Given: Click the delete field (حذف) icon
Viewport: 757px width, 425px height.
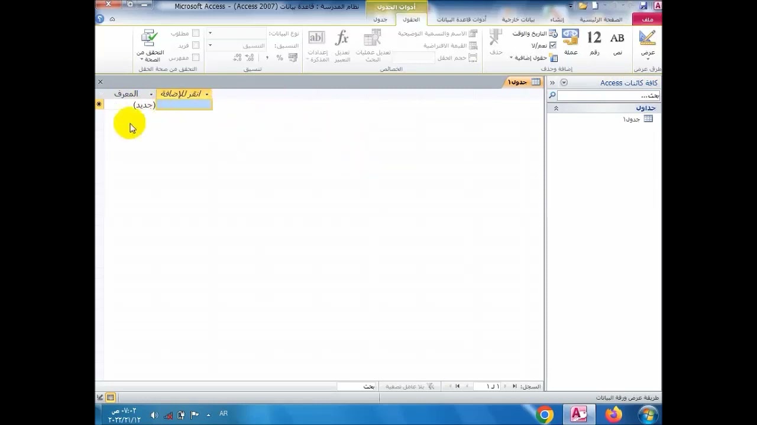Looking at the screenshot, I should pyautogui.click(x=496, y=42).
